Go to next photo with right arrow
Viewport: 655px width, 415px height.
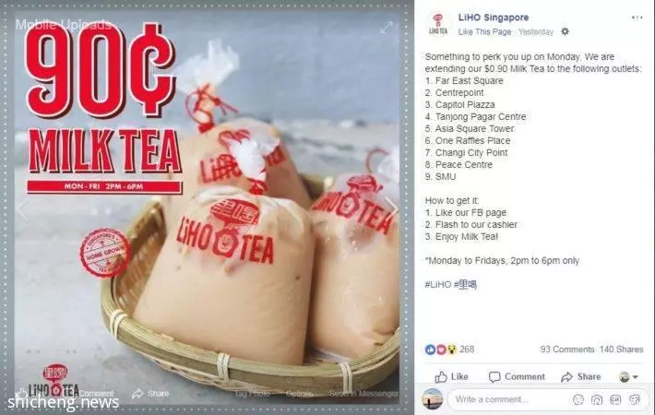pos(391,207)
